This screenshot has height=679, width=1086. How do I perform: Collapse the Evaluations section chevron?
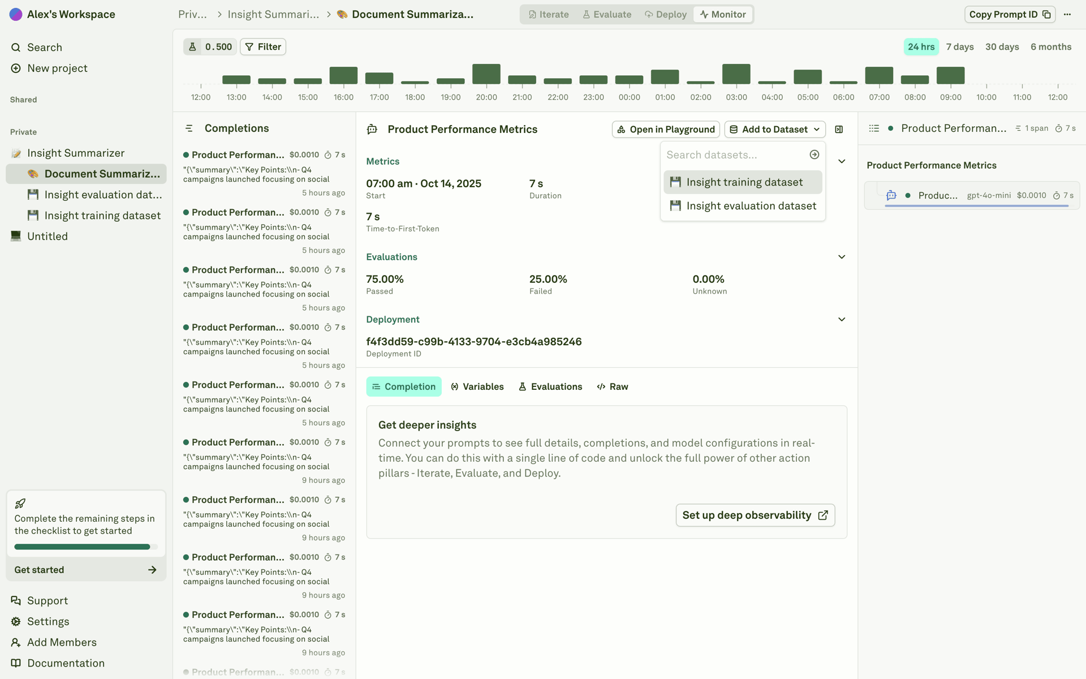[842, 257]
